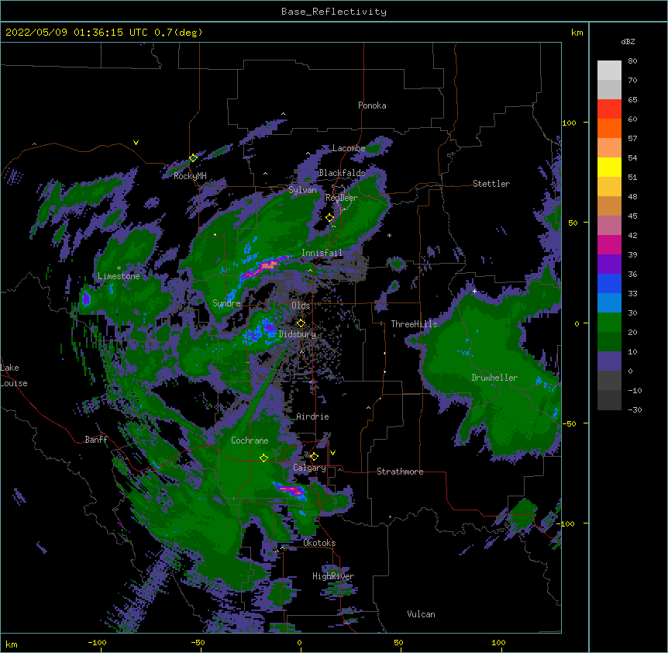Select the yellow diamond marker under Olds
This screenshot has height=653, width=668.
[301, 323]
